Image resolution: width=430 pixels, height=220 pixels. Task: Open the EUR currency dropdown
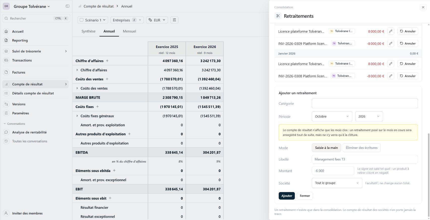tap(157, 20)
